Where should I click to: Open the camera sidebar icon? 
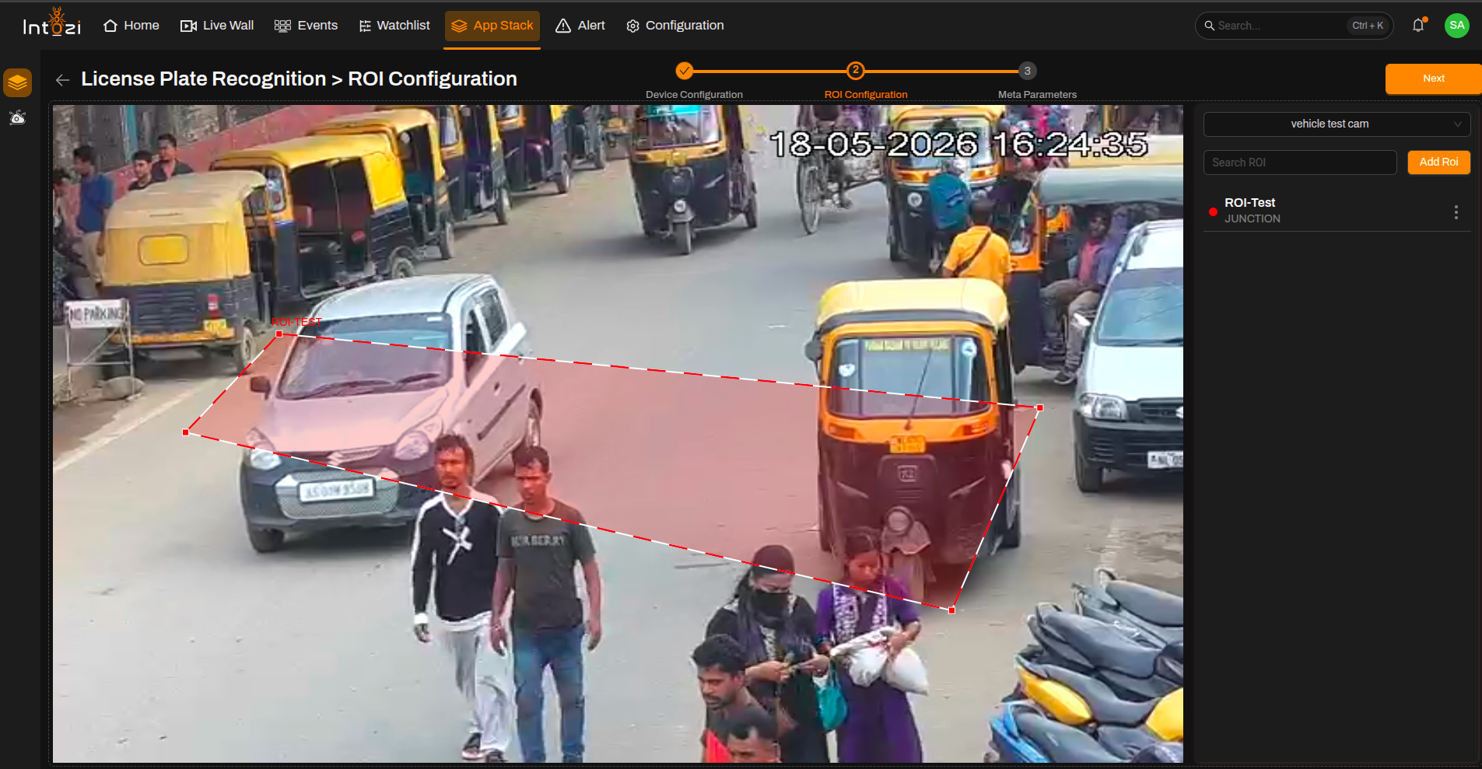pos(17,118)
